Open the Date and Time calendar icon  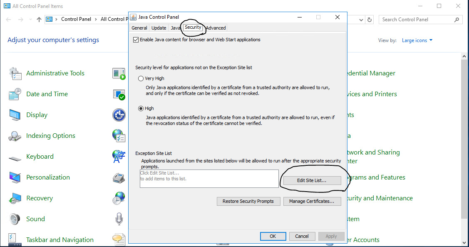pyautogui.click(x=15, y=94)
